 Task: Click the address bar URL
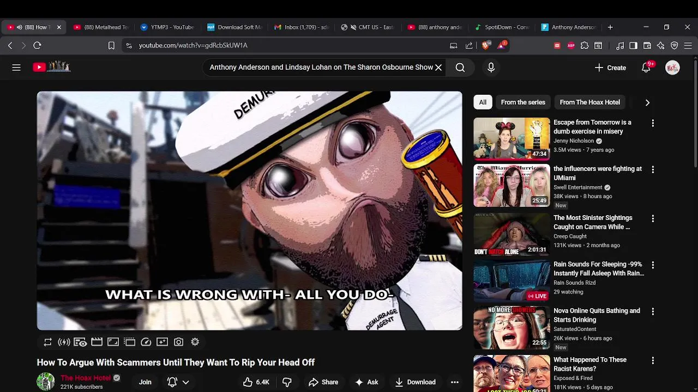pyautogui.click(x=192, y=46)
